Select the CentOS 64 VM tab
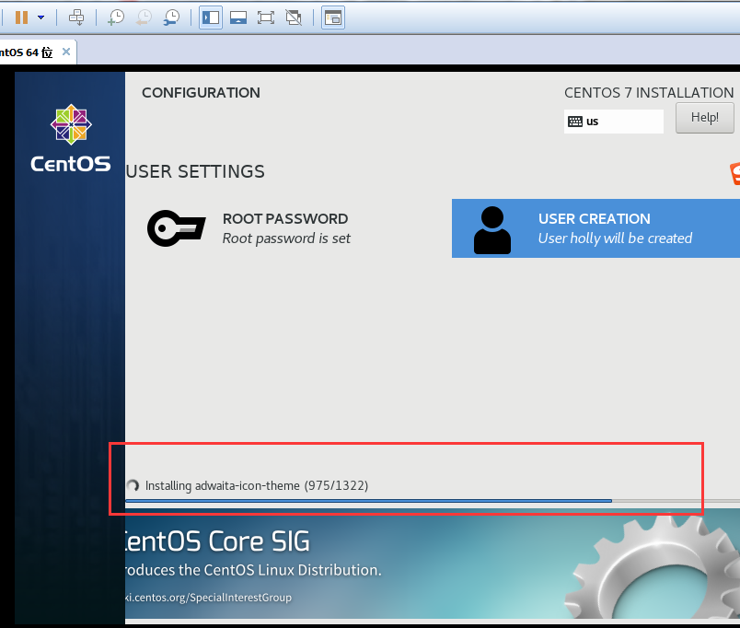Screen dimensions: 740x628 pos(36,52)
